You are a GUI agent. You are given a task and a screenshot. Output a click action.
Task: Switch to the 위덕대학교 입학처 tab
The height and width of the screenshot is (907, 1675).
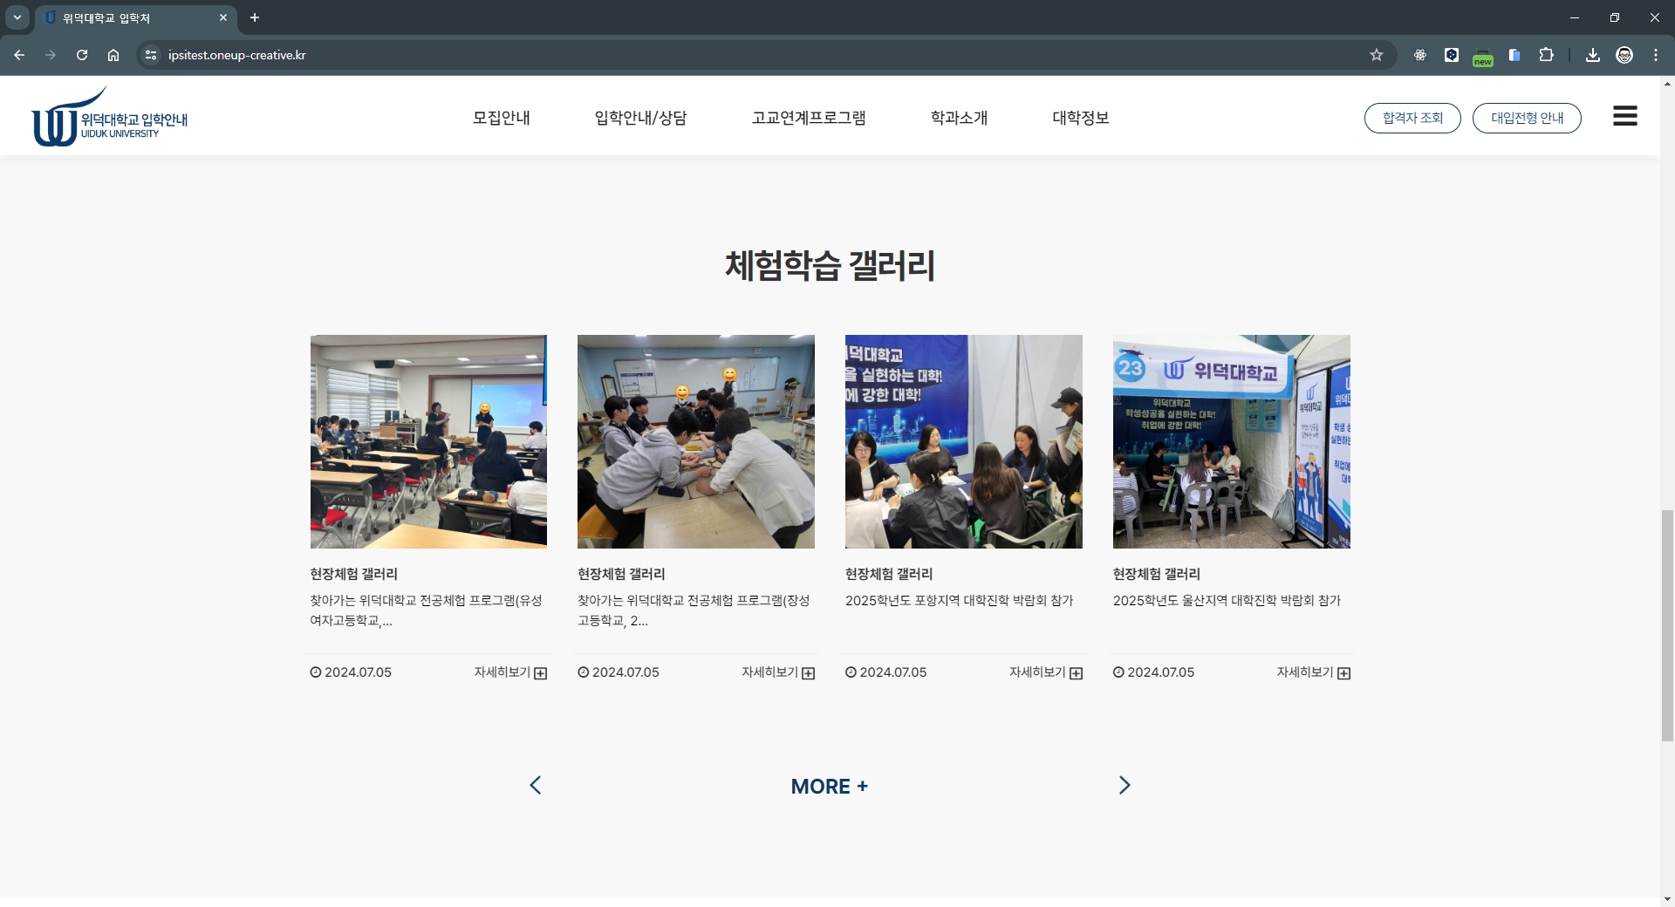122,17
